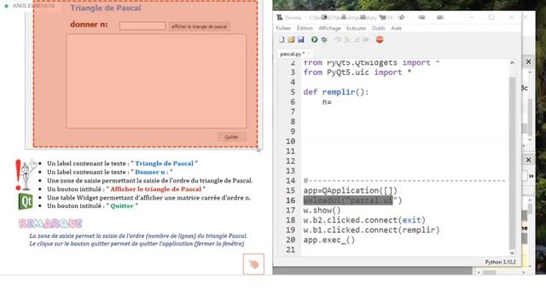
Task: Close the pascal.py editor tab
Action: click(309, 54)
